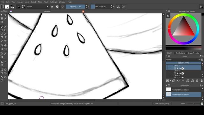Toggle the lock on Layer 8
Viewport: 204px width, 115px height.
[x=178, y=73]
